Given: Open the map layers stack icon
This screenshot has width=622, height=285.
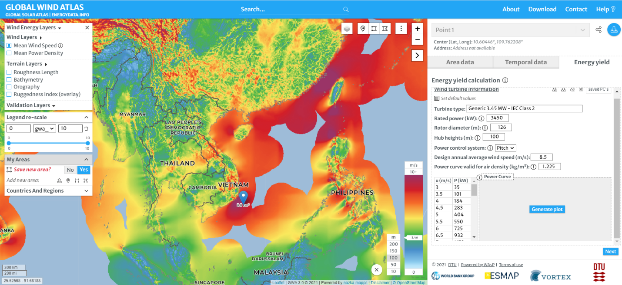Looking at the screenshot, I should pos(347,29).
